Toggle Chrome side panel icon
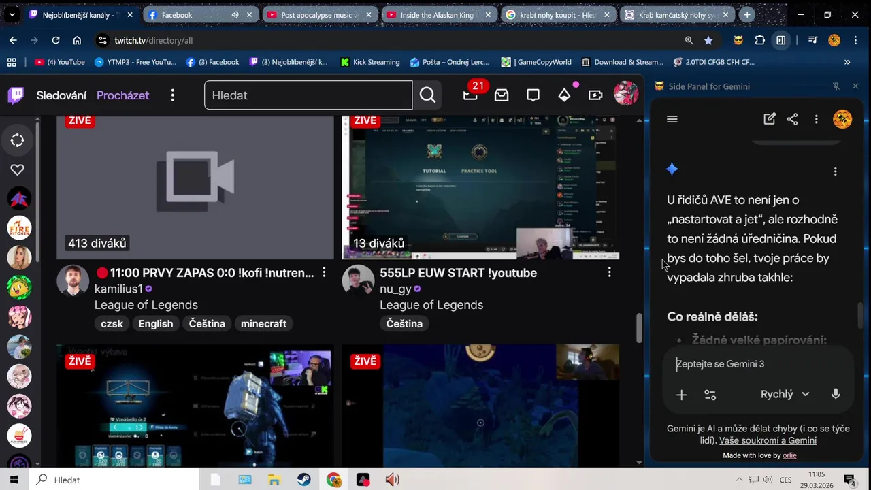The image size is (871, 490). [781, 40]
